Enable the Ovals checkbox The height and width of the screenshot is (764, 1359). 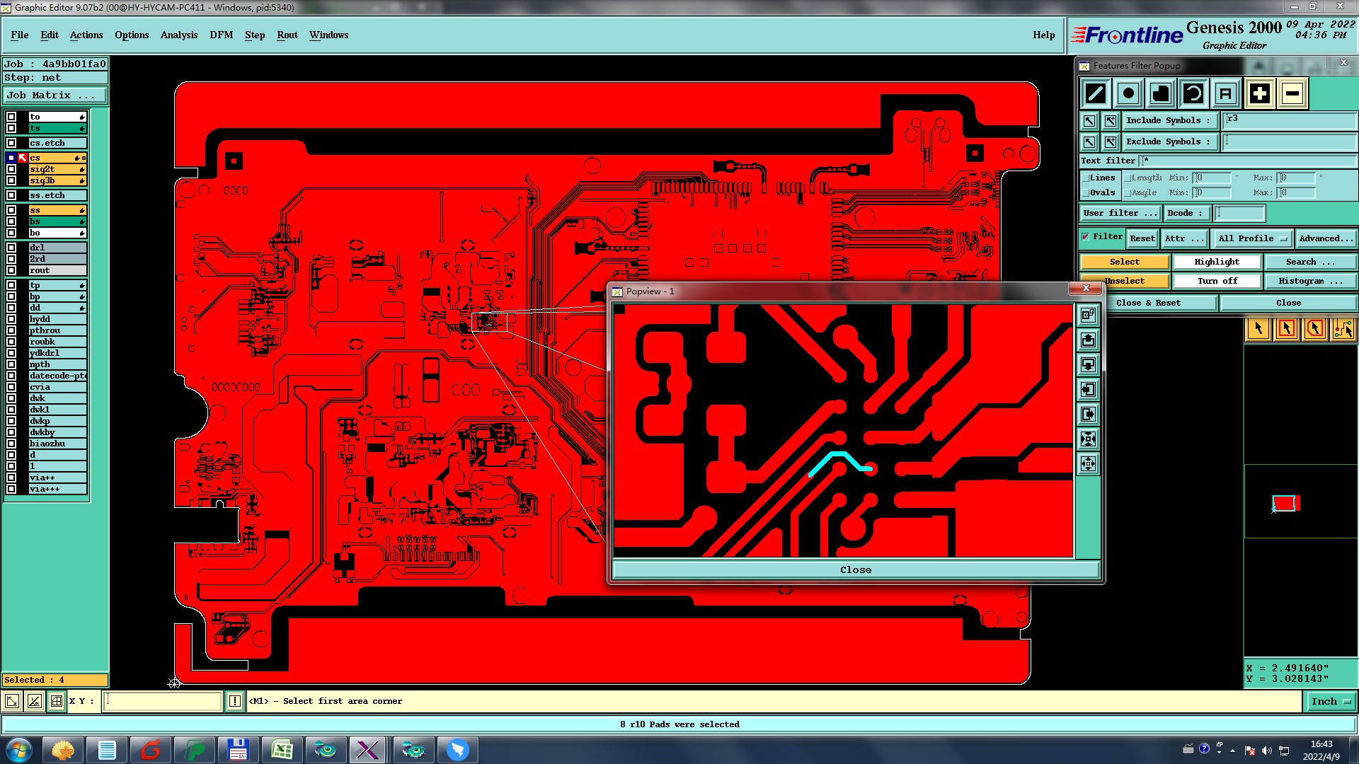[x=1086, y=193]
